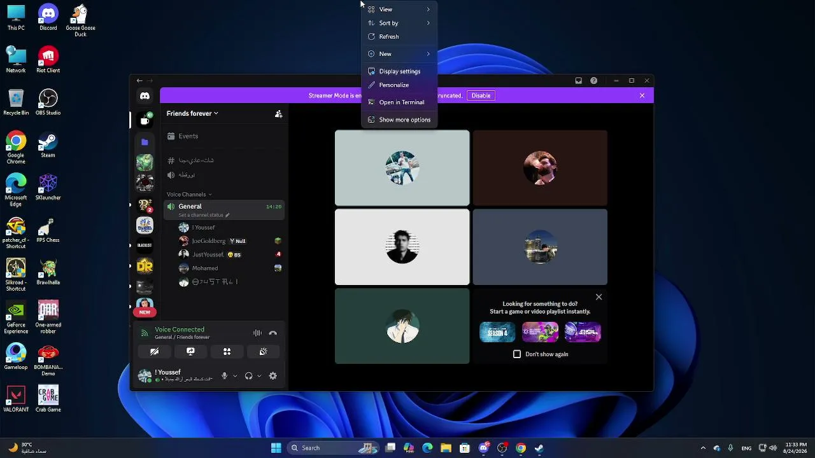Open the BLACKLIST server icon
This screenshot has width=815, height=458.
click(145, 246)
